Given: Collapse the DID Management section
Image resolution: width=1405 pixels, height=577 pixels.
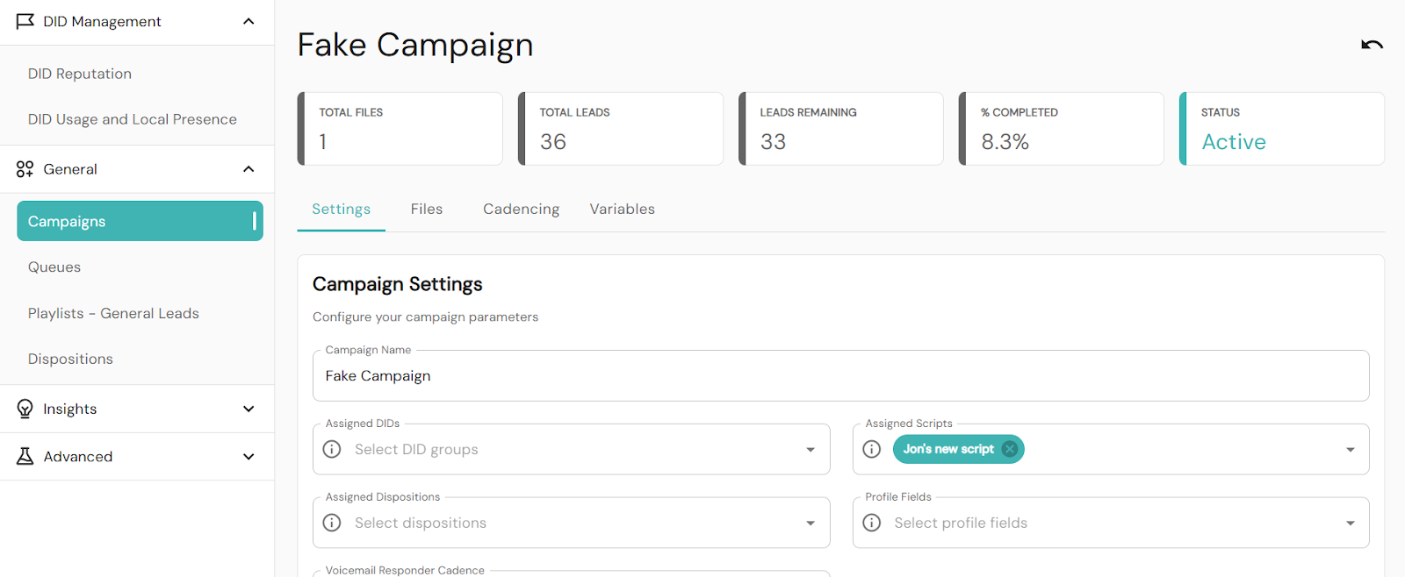Looking at the screenshot, I should [x=249, y=21].
